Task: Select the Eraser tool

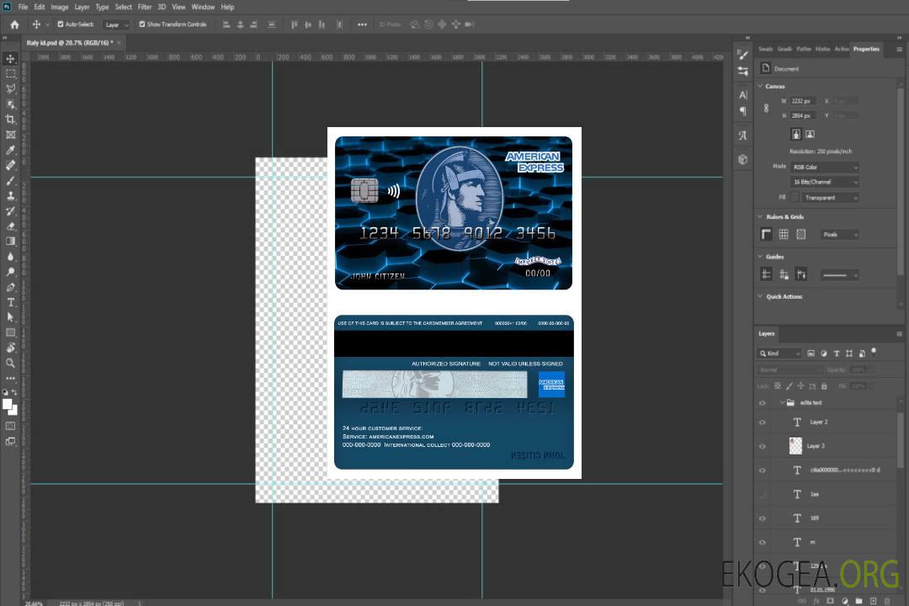Action: tap(10, 226)
